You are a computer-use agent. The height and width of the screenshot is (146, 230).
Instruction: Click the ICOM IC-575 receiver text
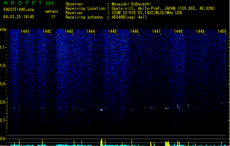click(x=147, y=13)
